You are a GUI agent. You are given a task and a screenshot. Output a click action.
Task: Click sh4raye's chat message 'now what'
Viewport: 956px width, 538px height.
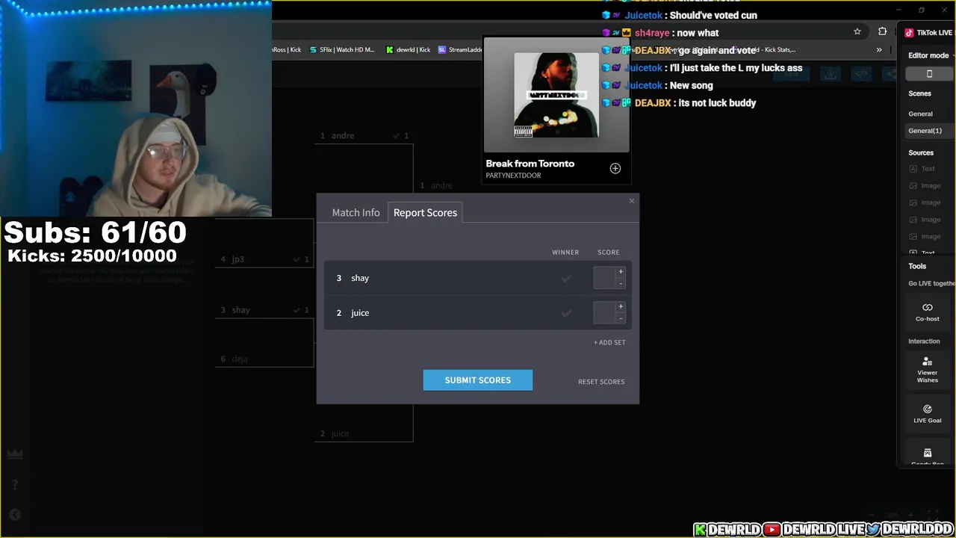pyautogui.click(x=698, y=33)
